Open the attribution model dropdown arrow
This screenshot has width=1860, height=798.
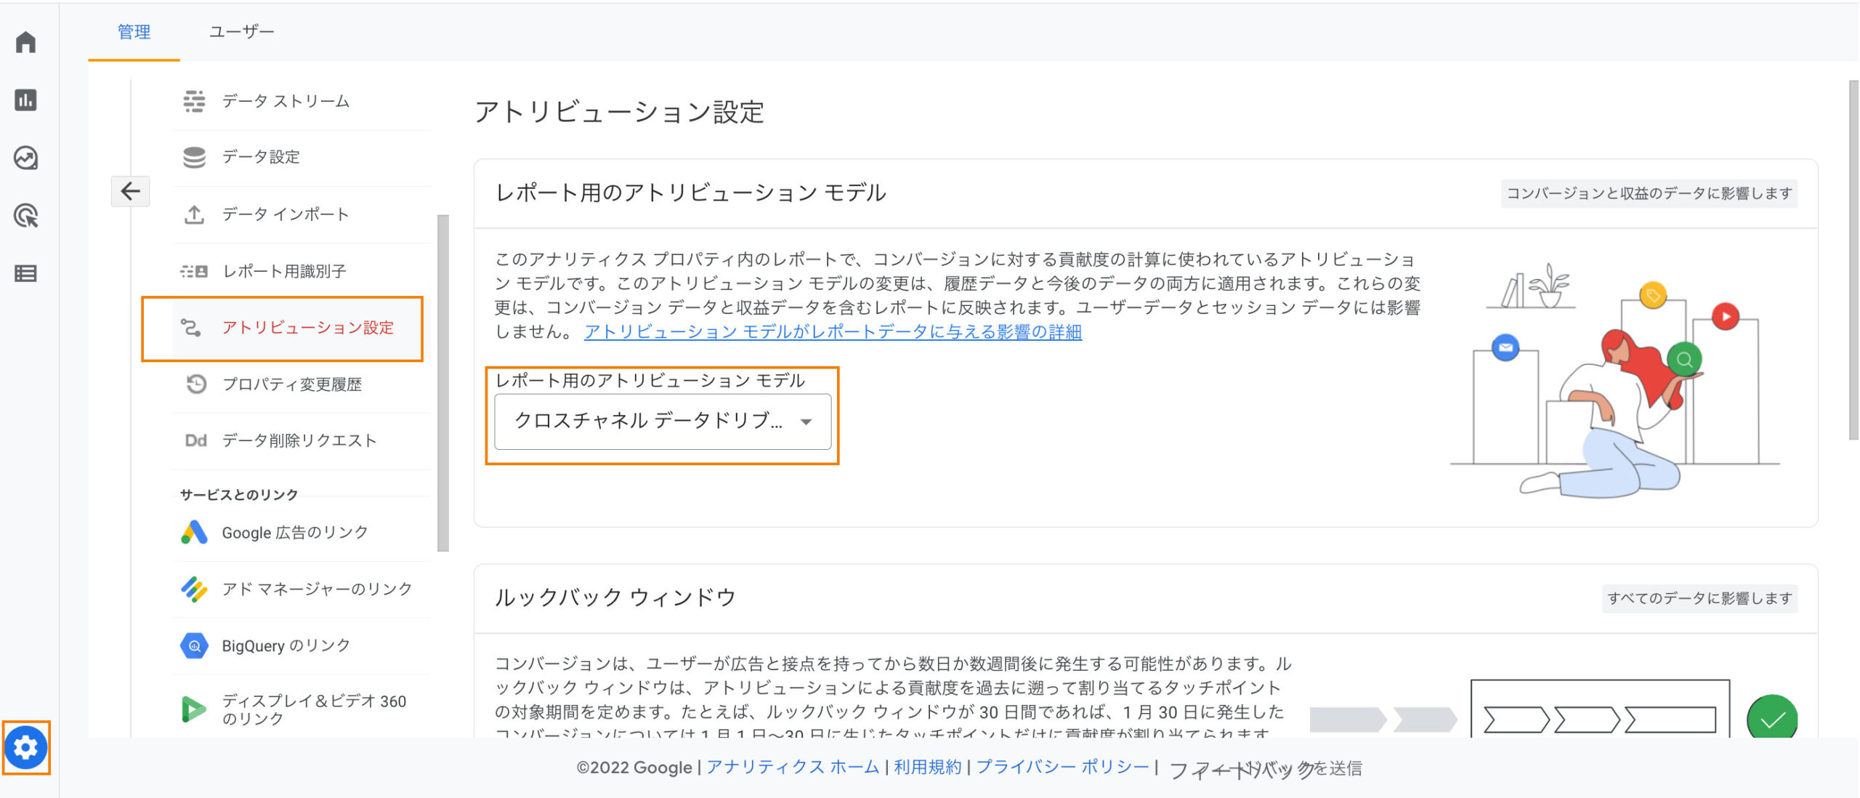coord(806,422)
